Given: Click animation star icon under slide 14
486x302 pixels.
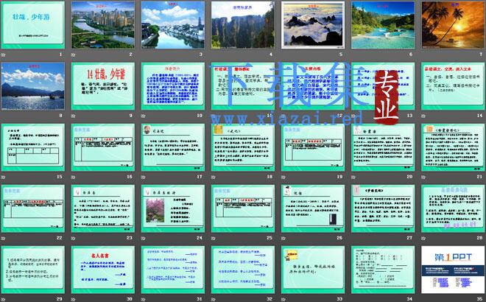Looking at the screenshot, I should click(423, 116).
